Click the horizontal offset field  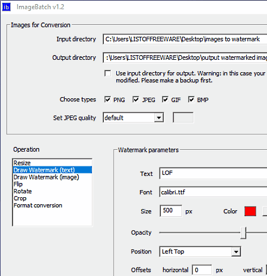pyautogui.click(x=202, y=270)
